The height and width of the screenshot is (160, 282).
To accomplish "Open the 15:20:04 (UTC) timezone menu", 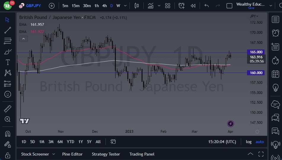I will point(222,142).
